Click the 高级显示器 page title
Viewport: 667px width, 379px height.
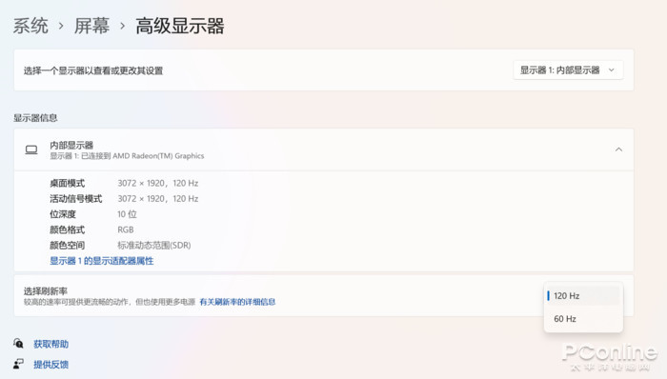click(x=180, y=26)
